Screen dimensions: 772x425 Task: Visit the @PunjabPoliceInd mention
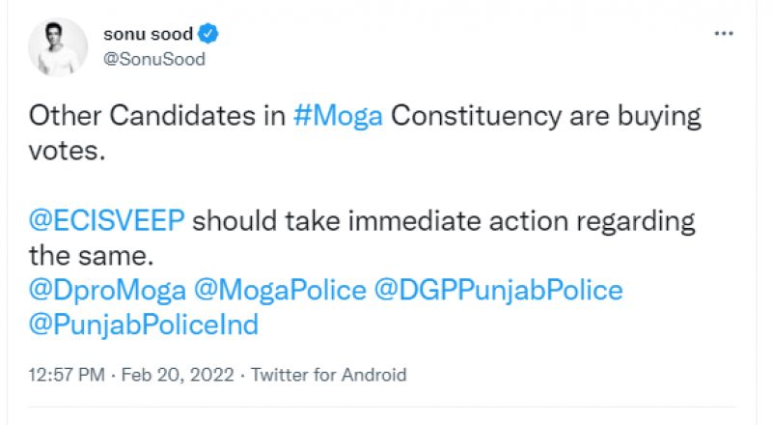[x=144, y=325]
